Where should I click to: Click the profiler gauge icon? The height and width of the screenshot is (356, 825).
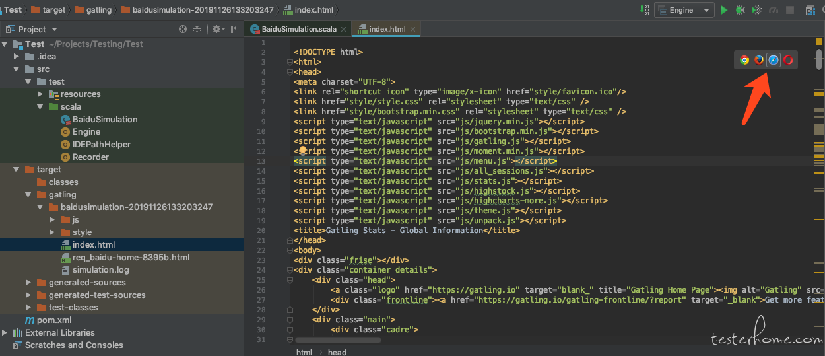point(774,10)
